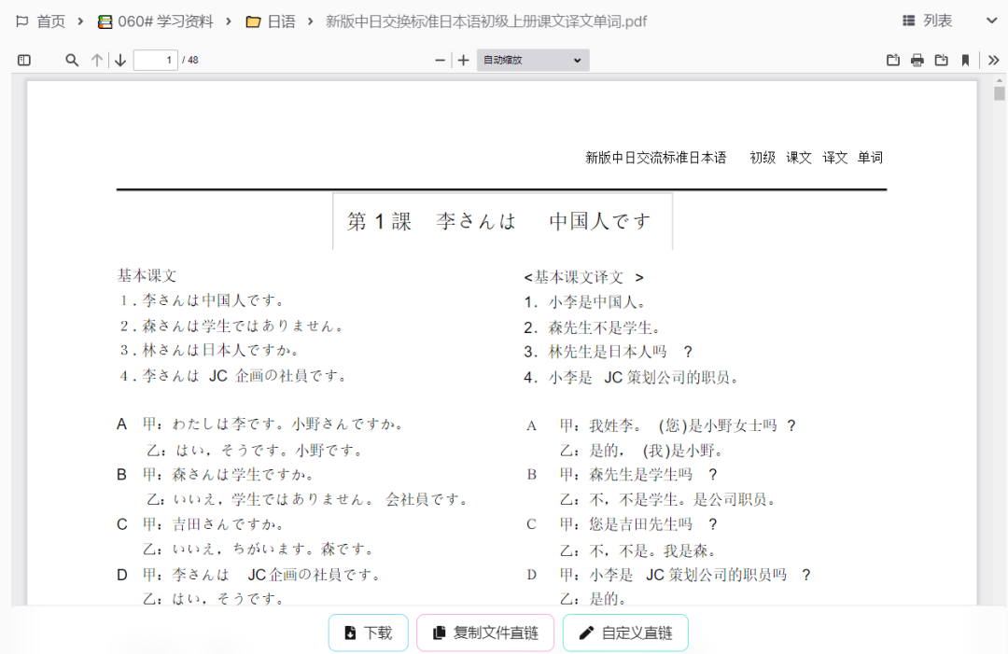This screenshot has height=654, width=1008.
Task: Click the page number input field
Action: [x=155, y=60]
